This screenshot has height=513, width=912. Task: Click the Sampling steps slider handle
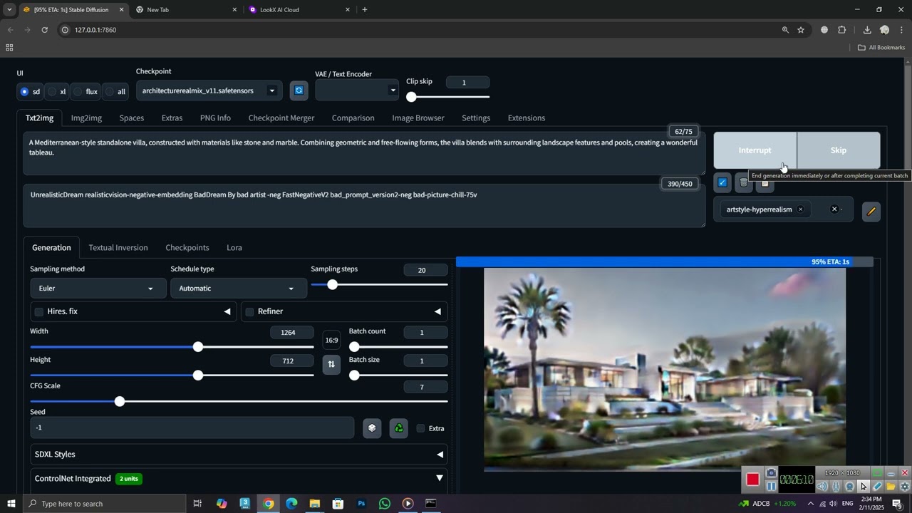(332, 284)
